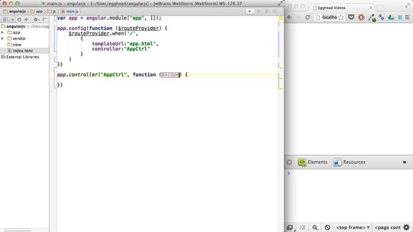Viewport: 413px width, 232px height.
Task: Click the project panel horizontal scrollbar
Action: click(x=17, y=230)
